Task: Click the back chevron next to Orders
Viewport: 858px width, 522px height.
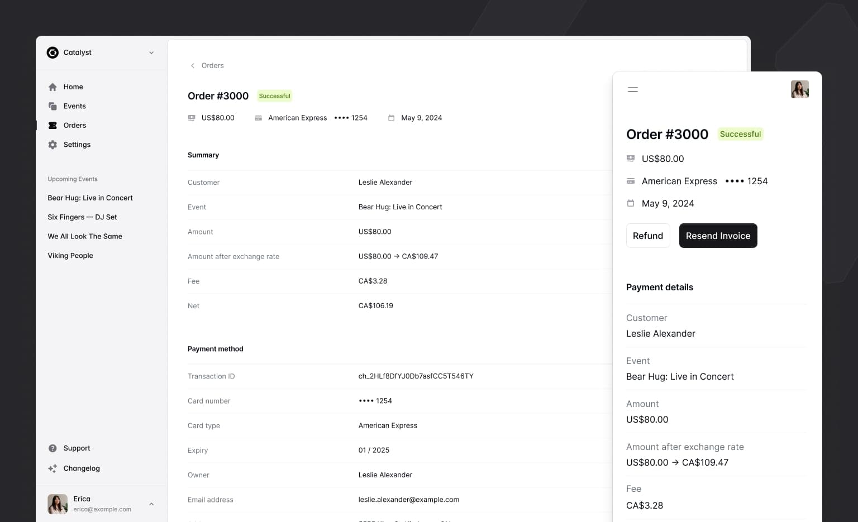Action: (x=193, y=65)
